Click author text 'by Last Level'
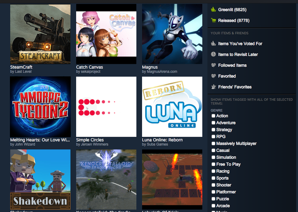 tap(21, 72)
